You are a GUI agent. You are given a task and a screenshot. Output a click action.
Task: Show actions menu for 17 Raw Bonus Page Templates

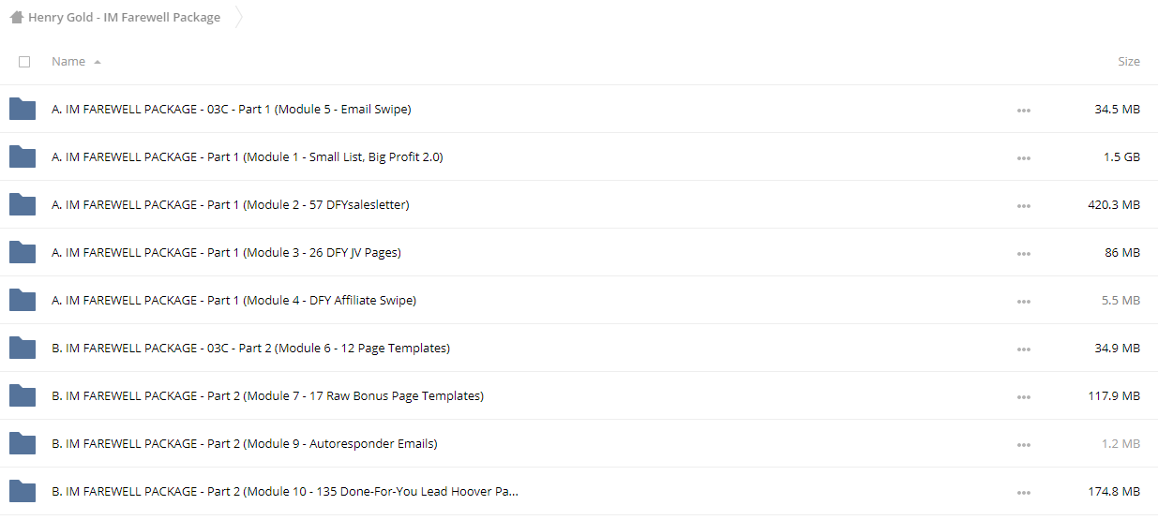pos(1023,396)
